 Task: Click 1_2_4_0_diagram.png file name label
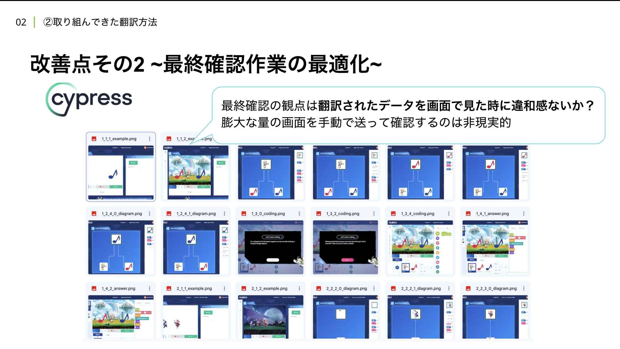tap(122, 214)
